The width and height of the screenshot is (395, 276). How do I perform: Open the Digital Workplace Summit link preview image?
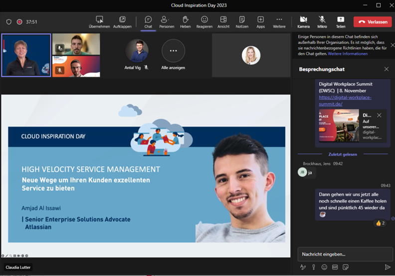click(x=339, y=125)
